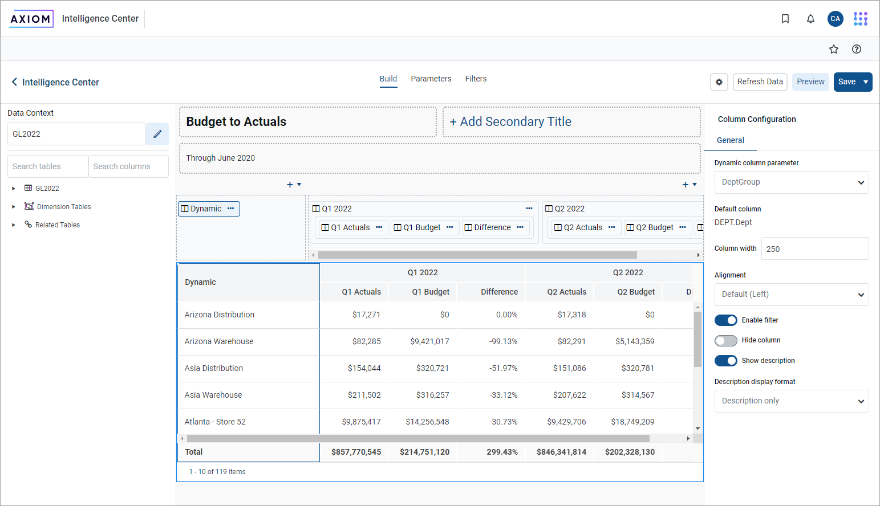This screenshot has height=506, width=880.
Task: Disable the Show description toggle
Action: click(x=726, y=361)
